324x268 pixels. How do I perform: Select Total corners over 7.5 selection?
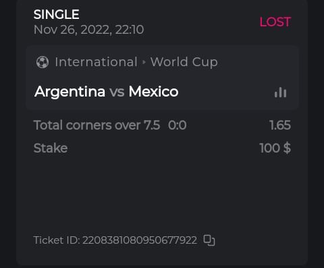[x=97, y=125]
